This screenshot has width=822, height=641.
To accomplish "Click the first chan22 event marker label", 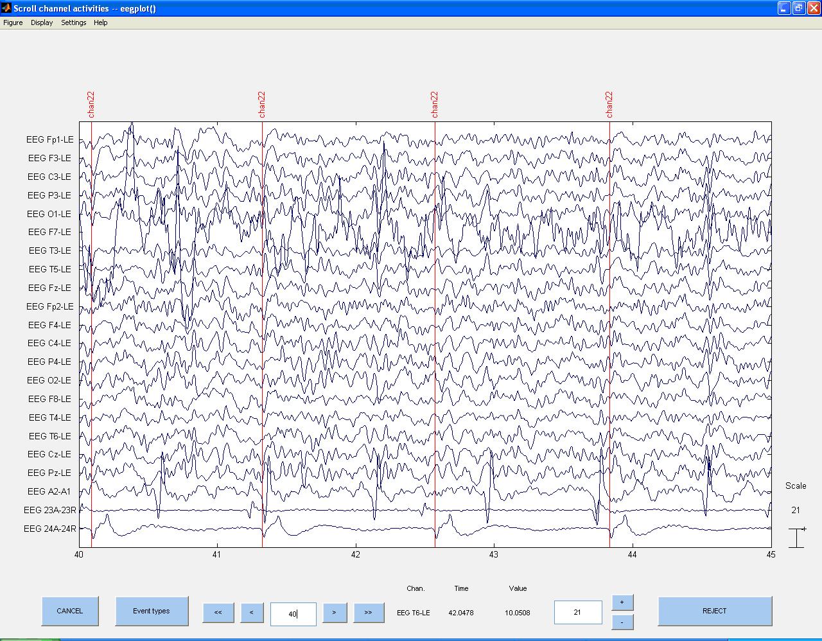I will pos(91,104).
